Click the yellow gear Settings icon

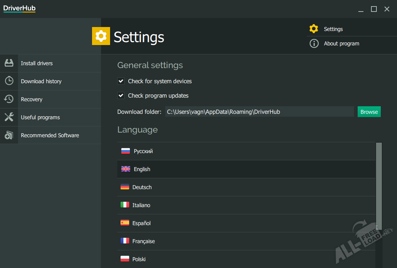click(x=314, y=29)
